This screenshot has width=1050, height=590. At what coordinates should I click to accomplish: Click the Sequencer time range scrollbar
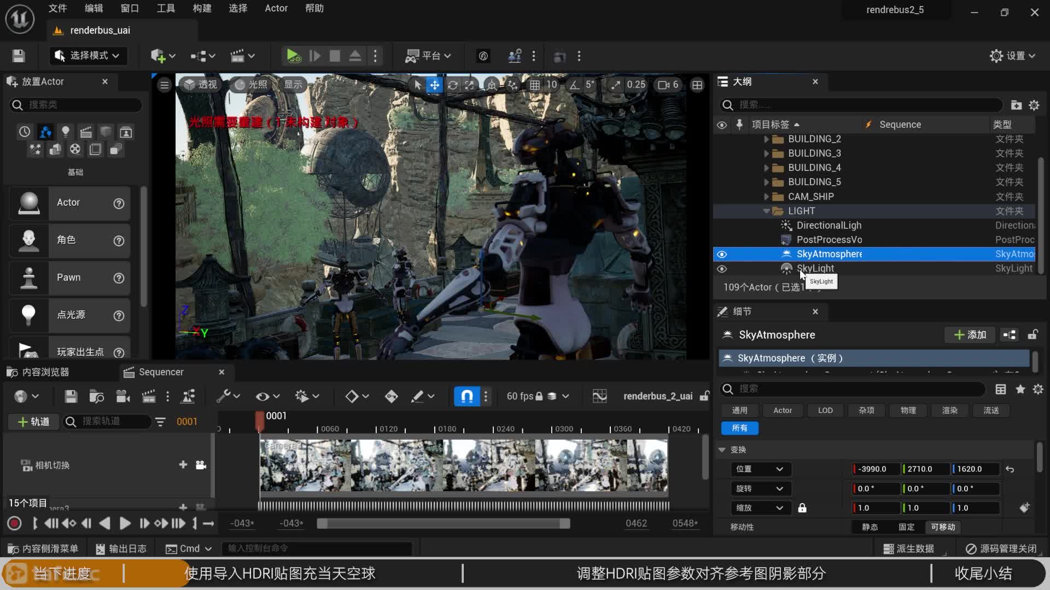click(444, 524)
